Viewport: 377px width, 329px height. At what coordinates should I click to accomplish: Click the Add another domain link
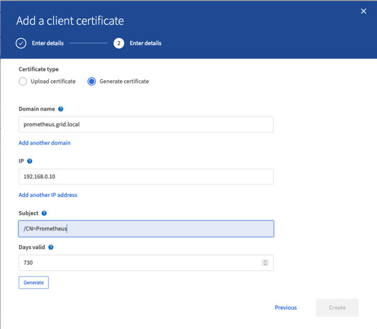click(45, 142)
